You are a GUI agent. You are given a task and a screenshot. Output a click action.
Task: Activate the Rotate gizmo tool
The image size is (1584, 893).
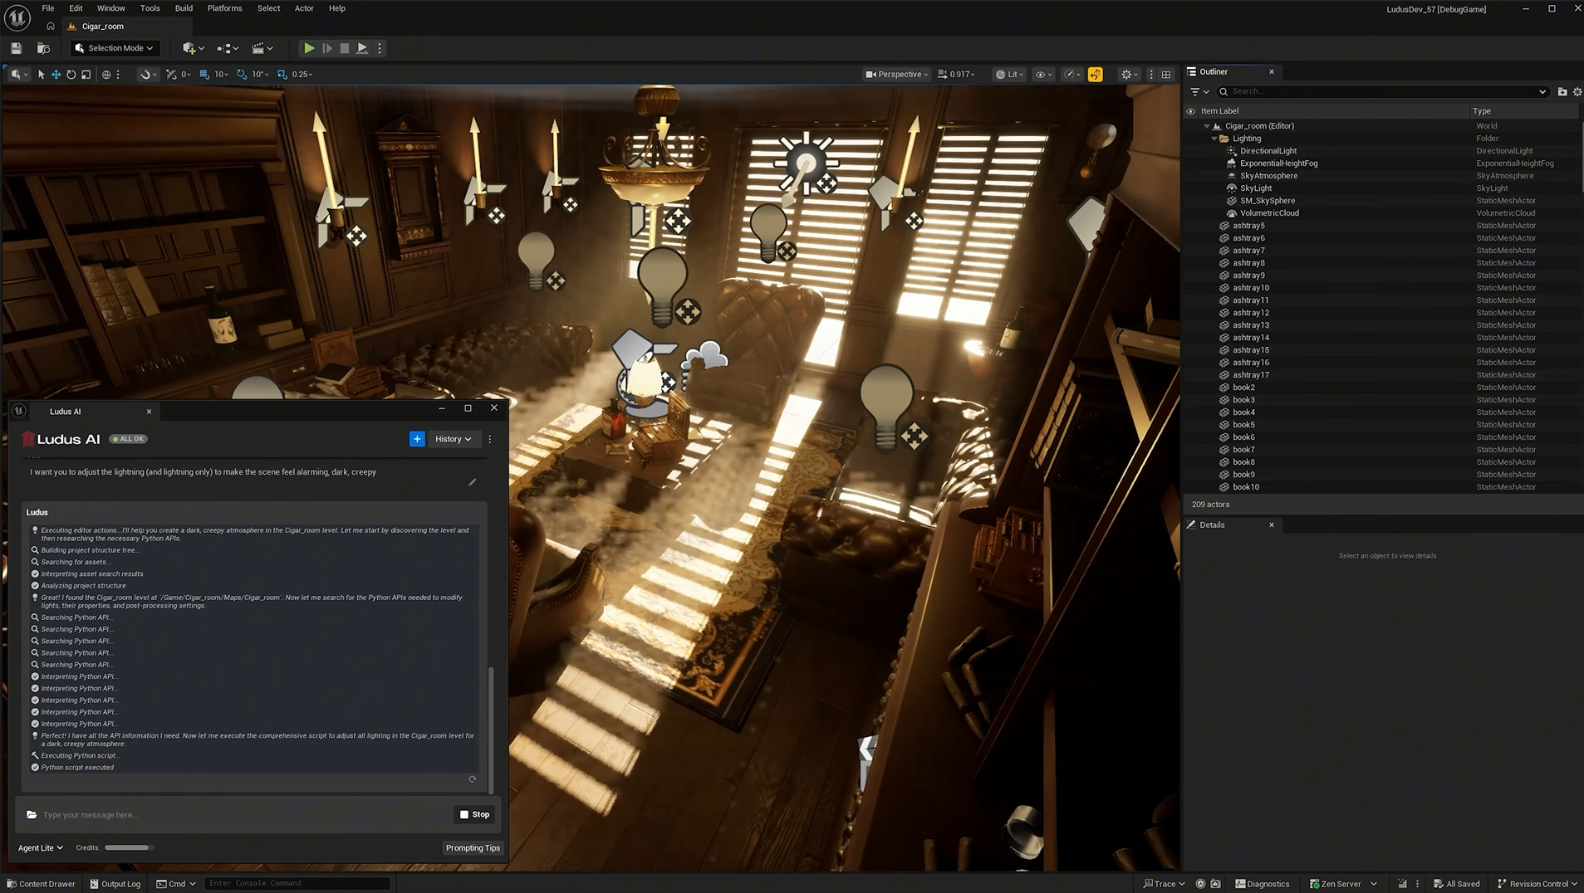(x=71, y=74)
